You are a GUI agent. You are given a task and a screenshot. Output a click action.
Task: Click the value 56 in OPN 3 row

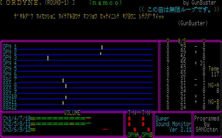[x=183, y=58]
